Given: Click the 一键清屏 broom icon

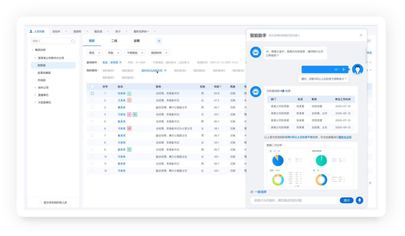Looking at the screenshot, I should coord(252,192).
